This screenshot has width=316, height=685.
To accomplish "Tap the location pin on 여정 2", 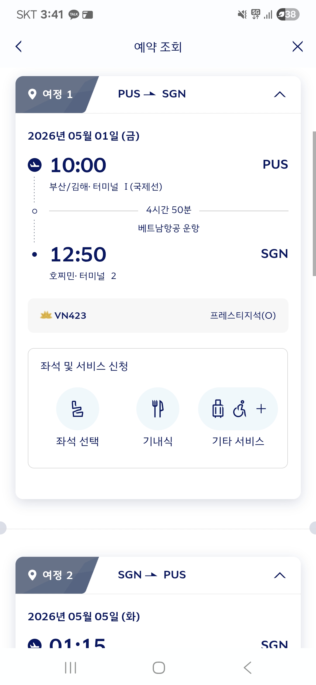I will (32, 575).
